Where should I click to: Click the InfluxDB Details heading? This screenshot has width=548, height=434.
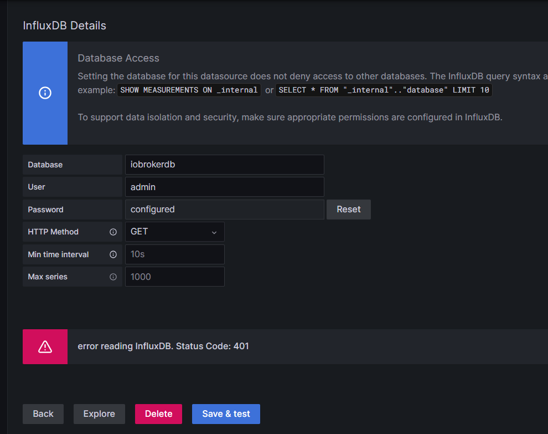pyautogui.click(x=64, y=25)
